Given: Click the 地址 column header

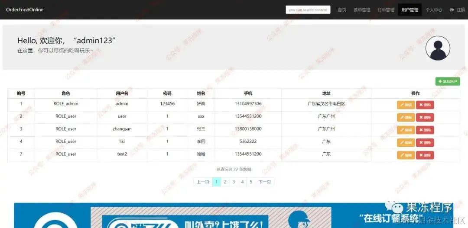Looking at the screenshot, I should click(326, 93).
